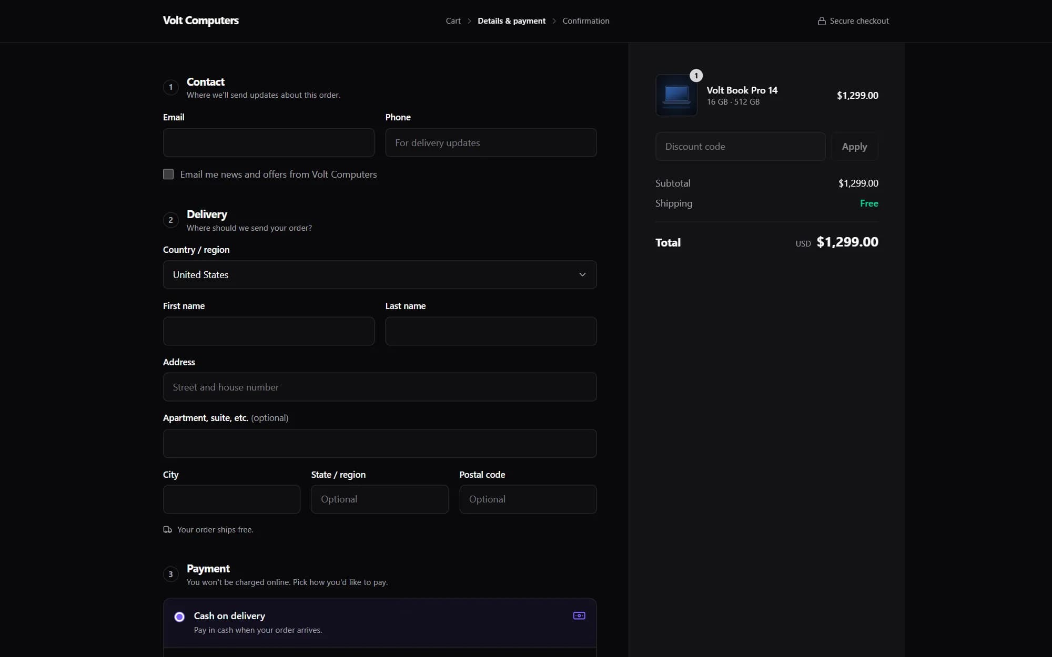Click the dropdown chevron beside United States
This screenshot has width=1052, height=657.
(x=582, y=274)
